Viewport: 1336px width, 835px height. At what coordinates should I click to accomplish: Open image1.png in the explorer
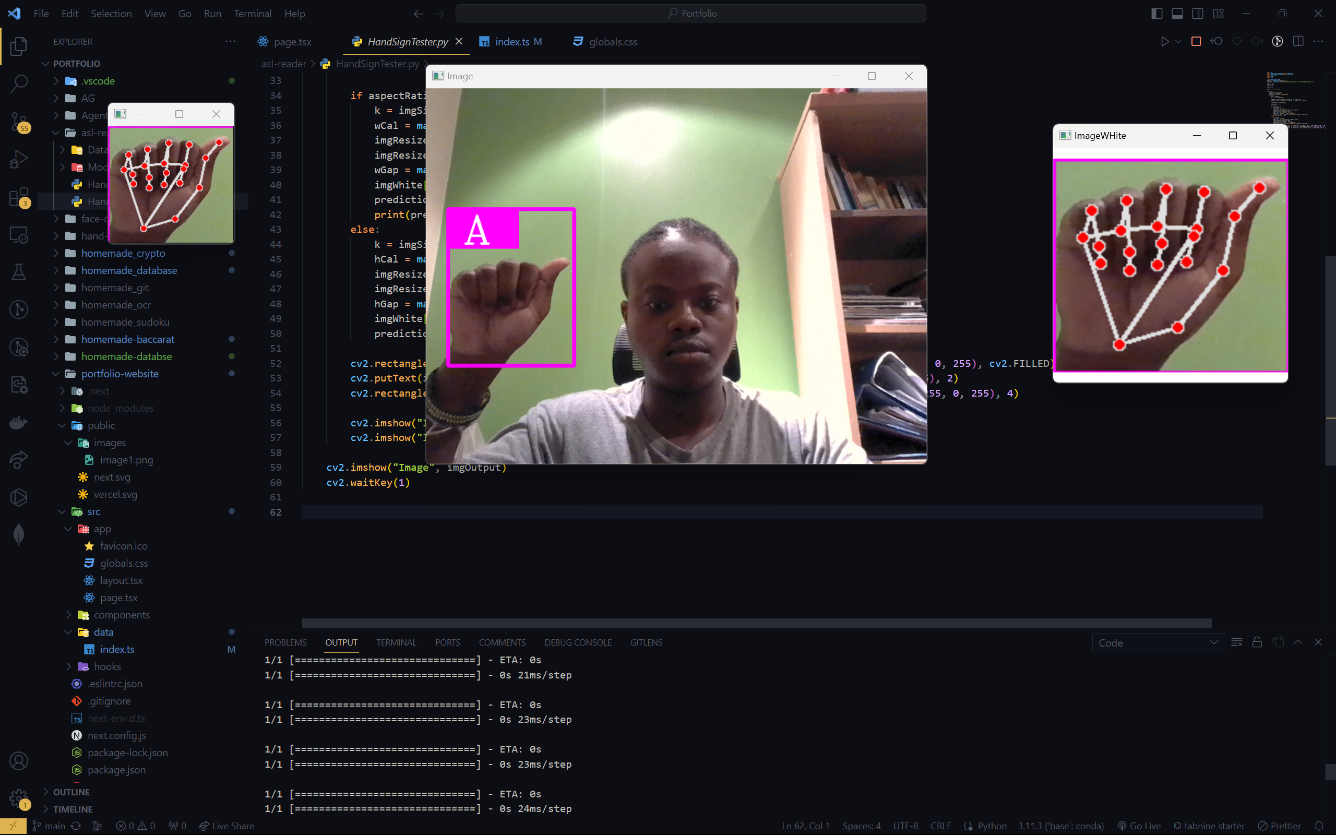coord(126,460)
